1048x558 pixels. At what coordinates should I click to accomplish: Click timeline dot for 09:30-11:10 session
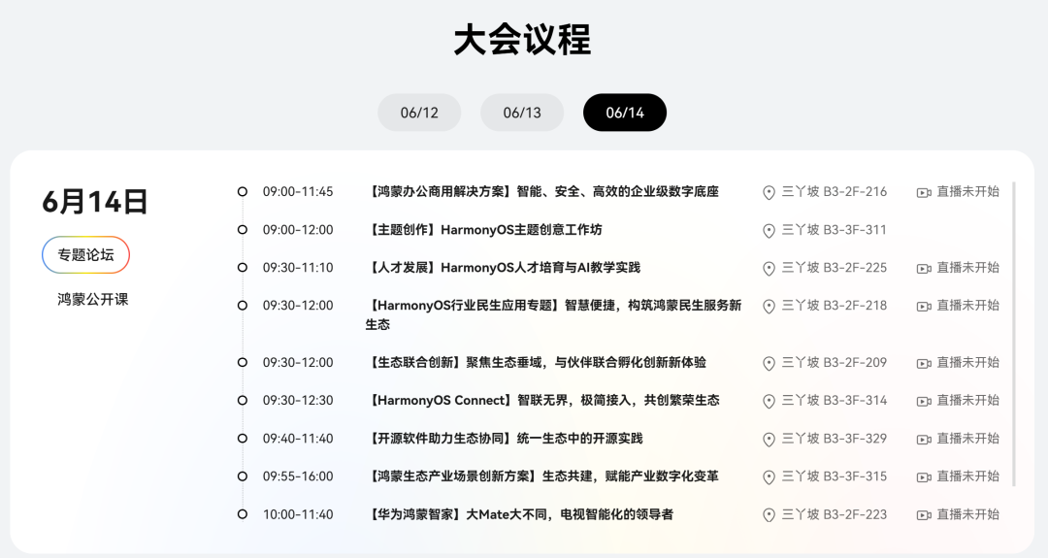pyautogui.click(x=243, y=268)
